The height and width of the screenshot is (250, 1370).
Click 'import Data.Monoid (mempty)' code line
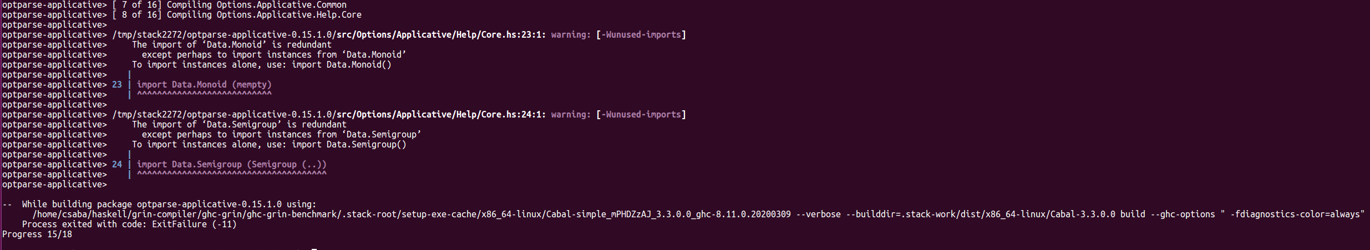pyautogui.click(x=204, y=85)
